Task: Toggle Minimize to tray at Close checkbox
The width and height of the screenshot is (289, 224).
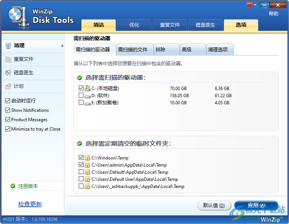Action: [7, 129]
